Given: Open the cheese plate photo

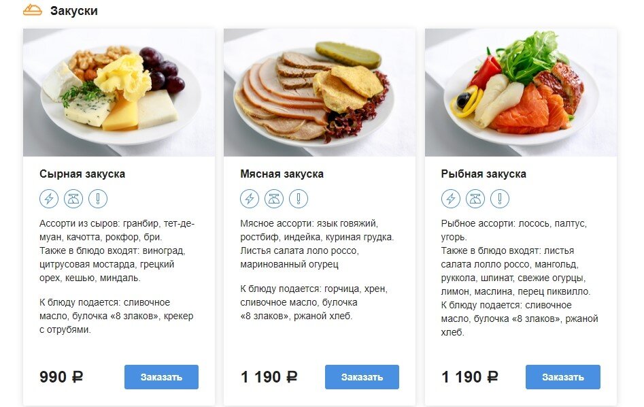Looking at the screenshot, I should 119,93.
